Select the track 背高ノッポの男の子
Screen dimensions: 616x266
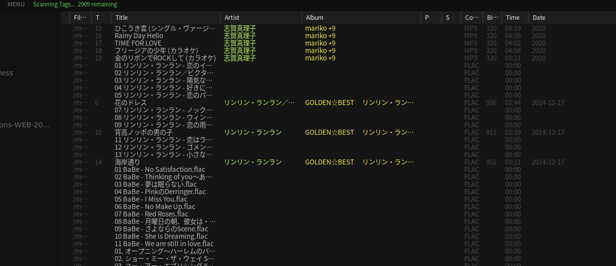pyautogui.click(x=144, y=132)
